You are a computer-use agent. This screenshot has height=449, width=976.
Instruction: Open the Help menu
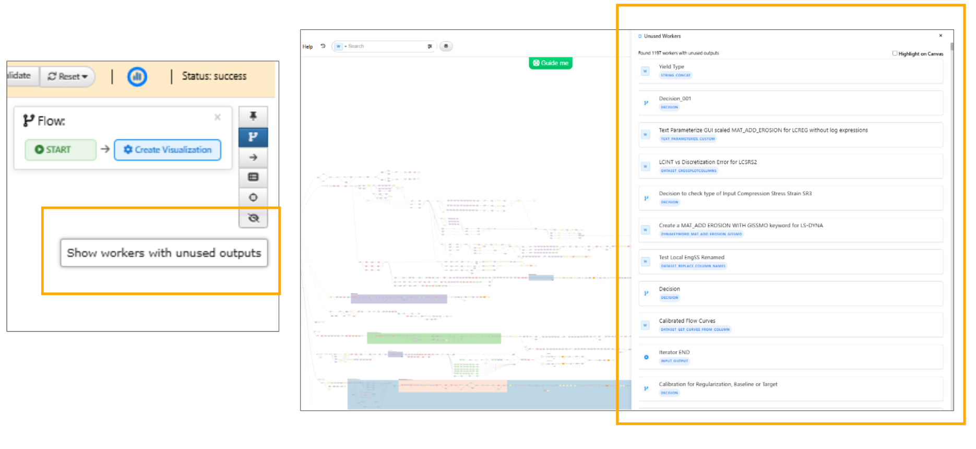tap(307, 46)
